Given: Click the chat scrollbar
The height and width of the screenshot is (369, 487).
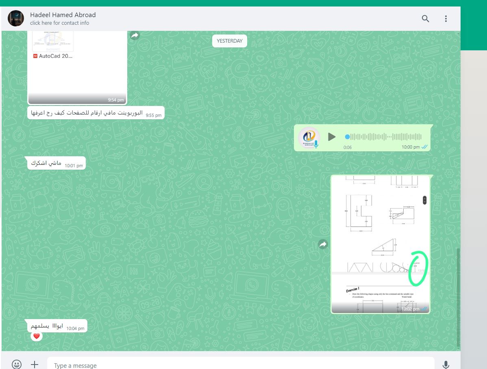Looking at the screenshot, I should pyautogui.click(x=458, y=298).
